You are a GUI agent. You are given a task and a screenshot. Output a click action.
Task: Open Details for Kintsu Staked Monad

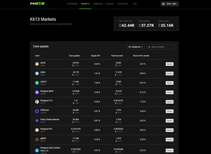[x=169, y=121]
